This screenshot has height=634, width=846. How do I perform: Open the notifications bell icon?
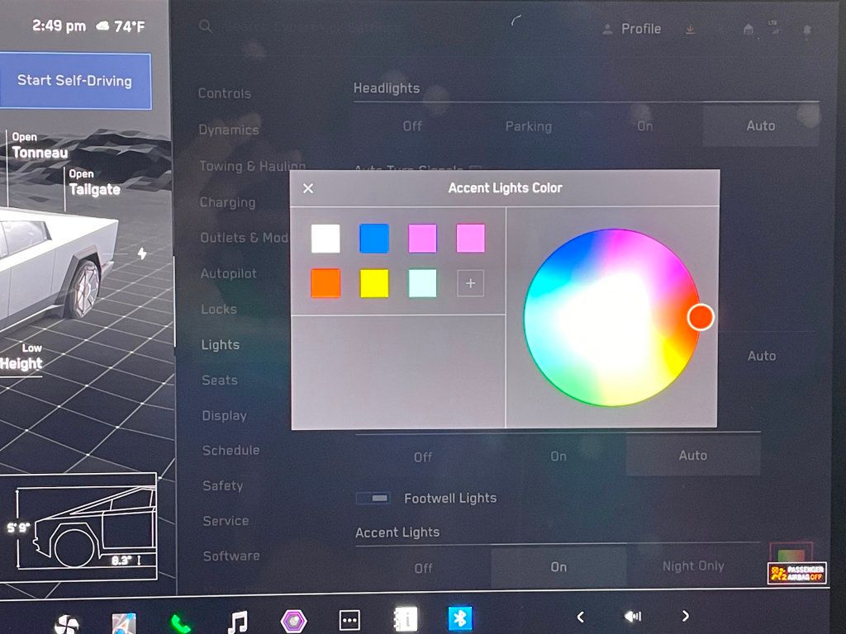pos(807,31)
